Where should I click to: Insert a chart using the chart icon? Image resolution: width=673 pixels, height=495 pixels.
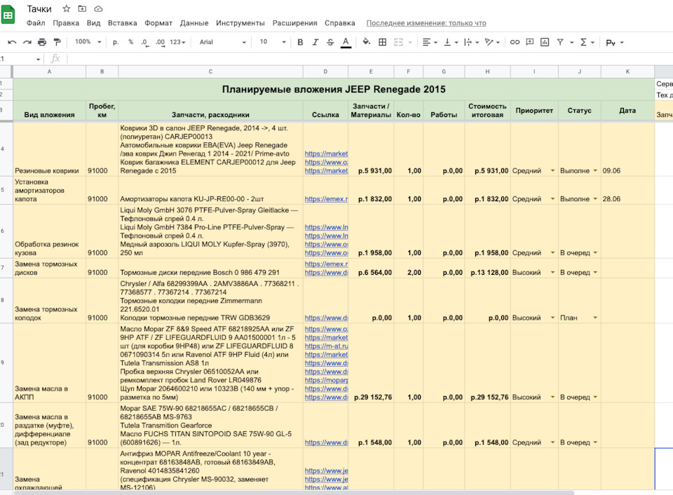coord(545,42)
